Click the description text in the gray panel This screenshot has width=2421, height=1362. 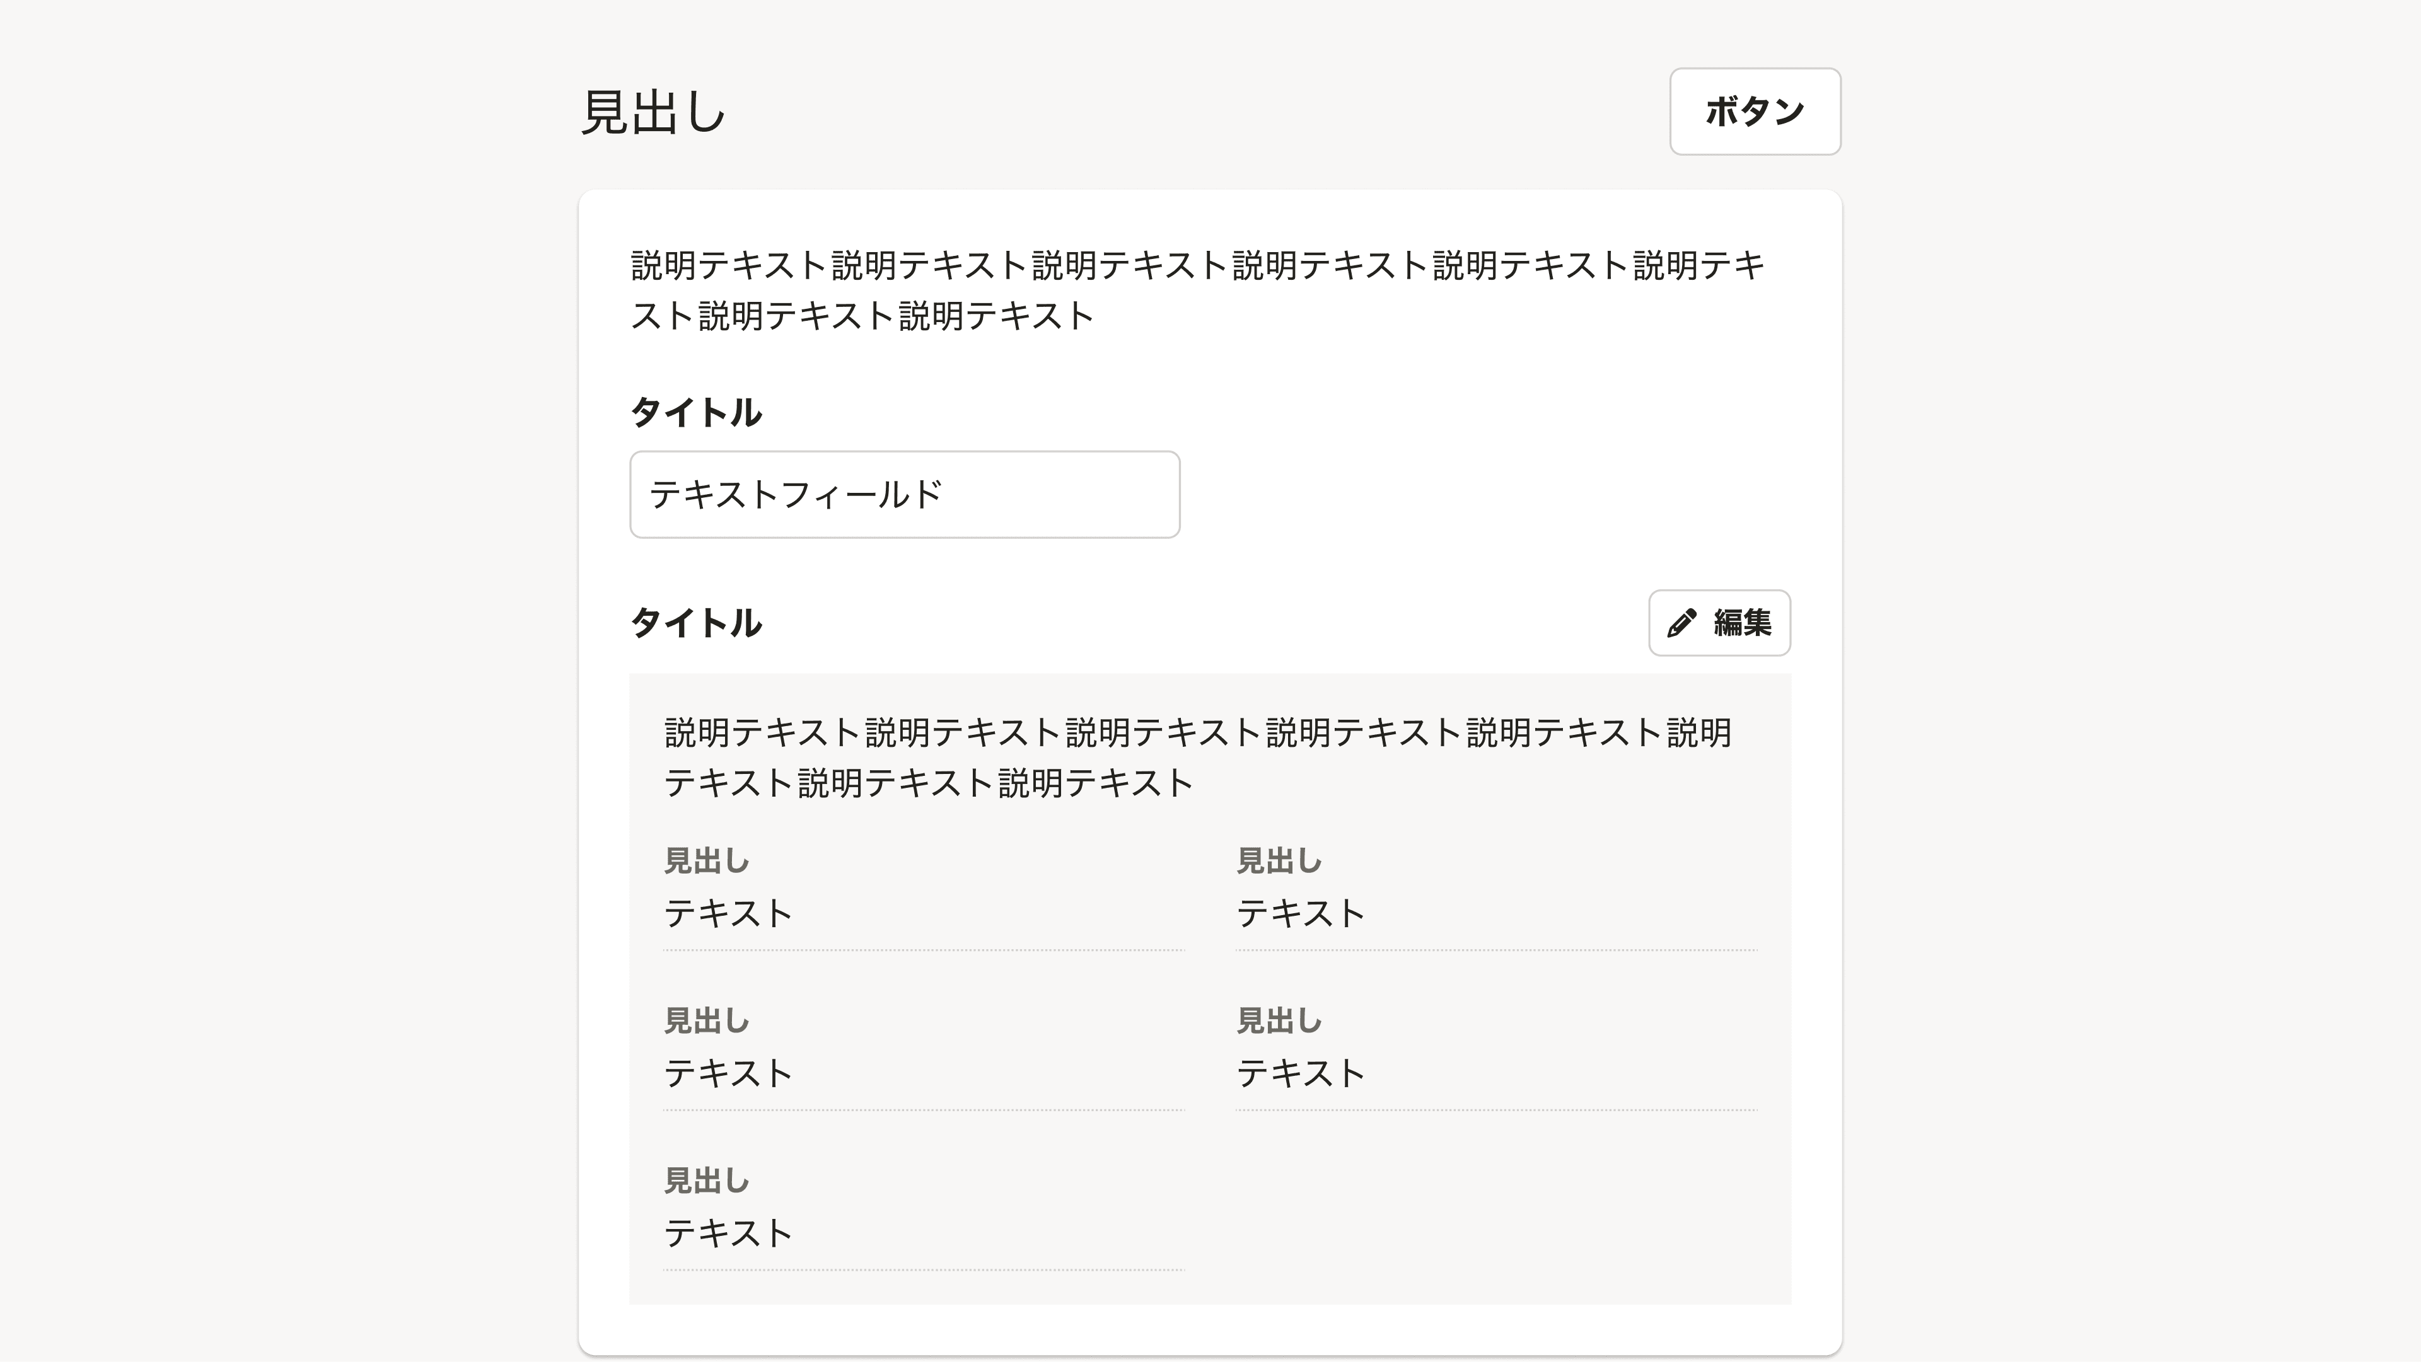(1199, 759)
